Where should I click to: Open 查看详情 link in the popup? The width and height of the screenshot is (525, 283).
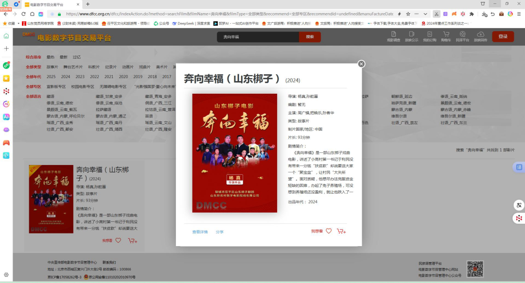pos(200,232)
